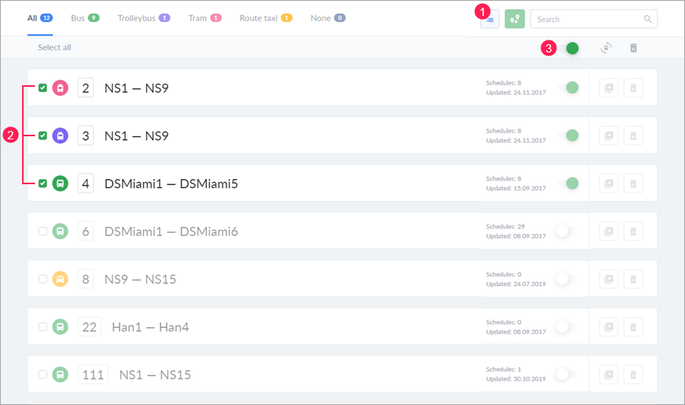Click the pink tram icon on route 2
The width and height of the screenshot is (685, 405).
60,88
